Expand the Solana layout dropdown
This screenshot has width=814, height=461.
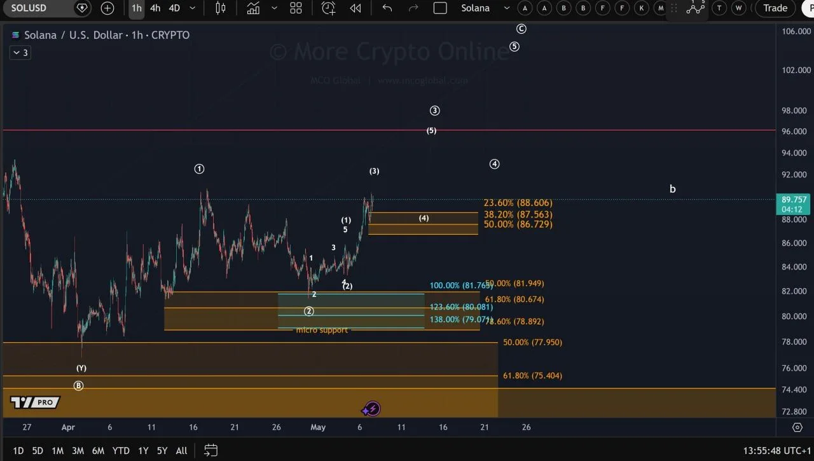coord(507,8)
